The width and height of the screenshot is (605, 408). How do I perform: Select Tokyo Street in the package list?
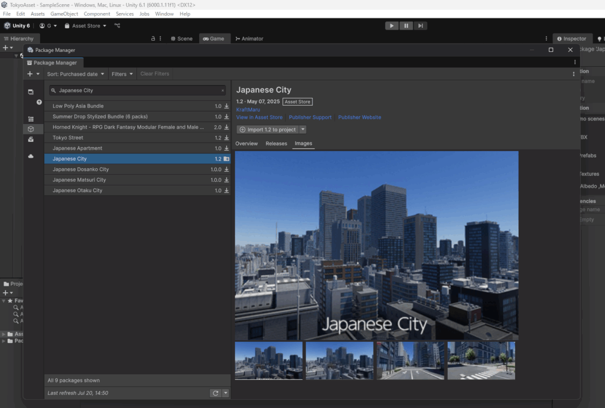point(137,138)
